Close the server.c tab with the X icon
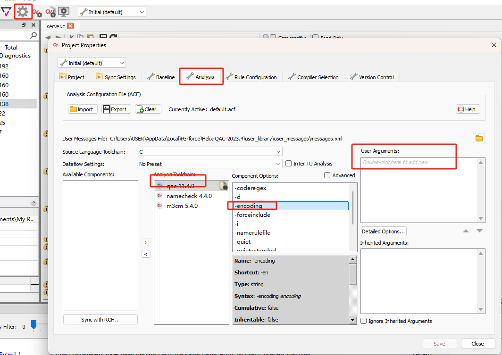 [x=70, y=26]
